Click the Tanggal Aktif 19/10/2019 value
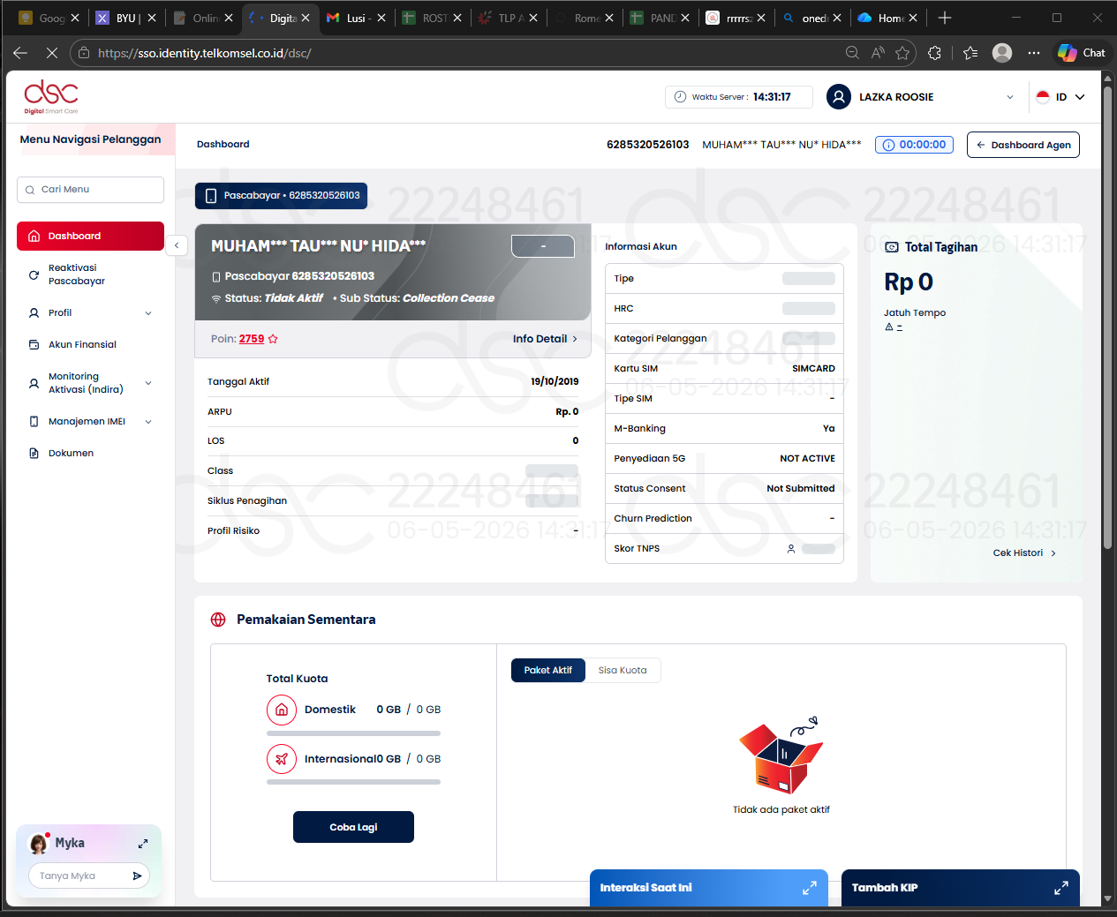Viewport: 1117px width, 917px height. (555, 382)
